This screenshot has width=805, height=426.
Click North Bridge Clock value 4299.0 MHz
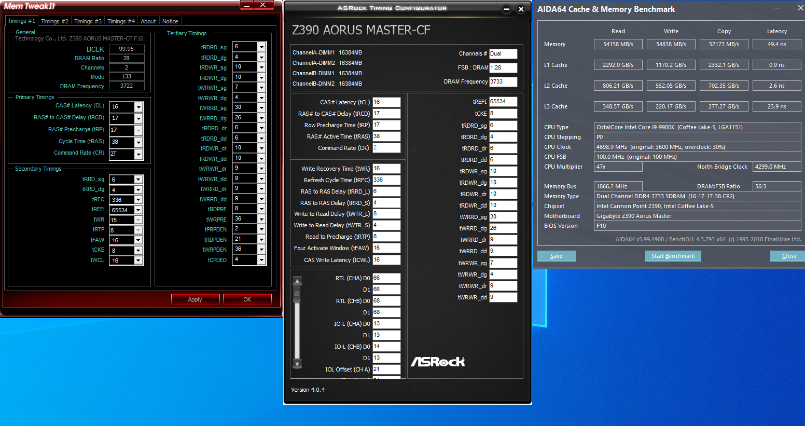tap(777, 167)
